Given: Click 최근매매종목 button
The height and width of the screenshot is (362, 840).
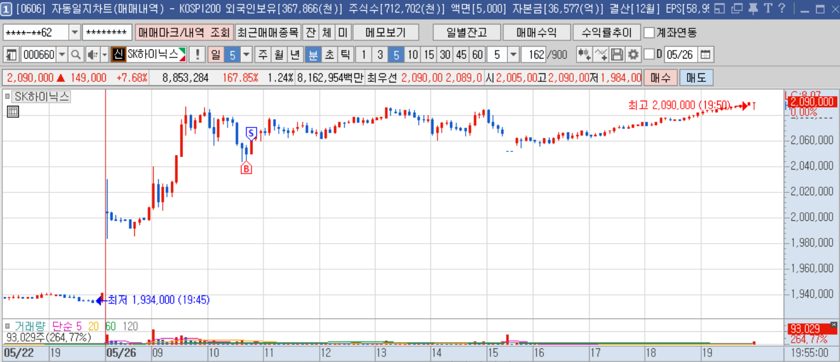Looking at the screenshot, I should tap(267, 32).
